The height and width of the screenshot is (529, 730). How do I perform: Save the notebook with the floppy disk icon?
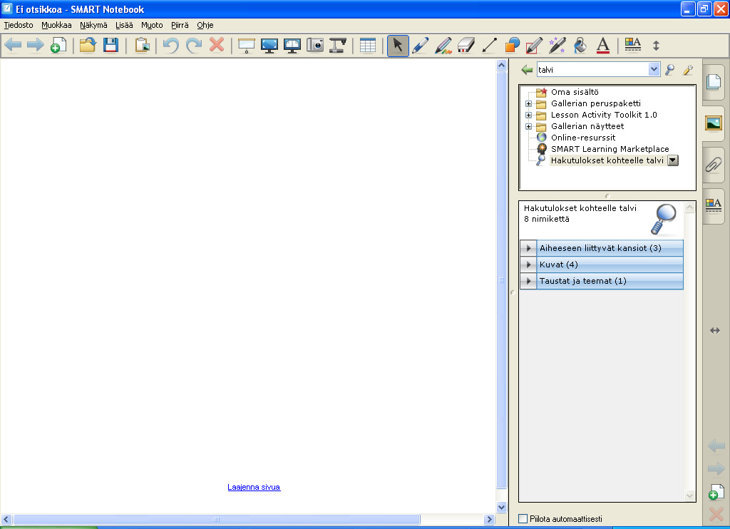point(110,45)
